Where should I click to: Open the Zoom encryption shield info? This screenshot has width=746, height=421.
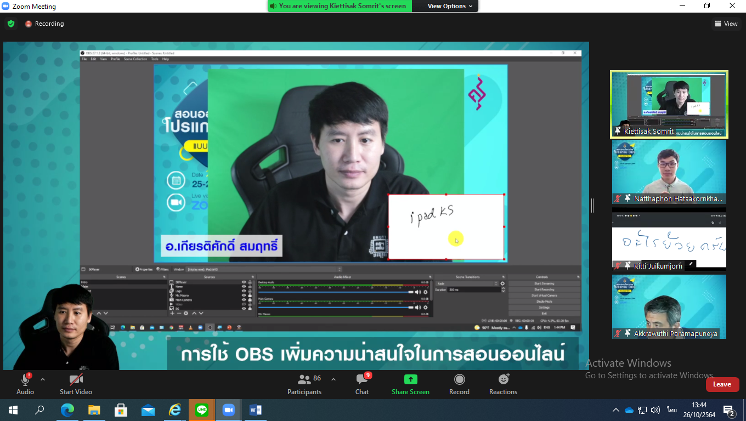[x=10, y=24]
